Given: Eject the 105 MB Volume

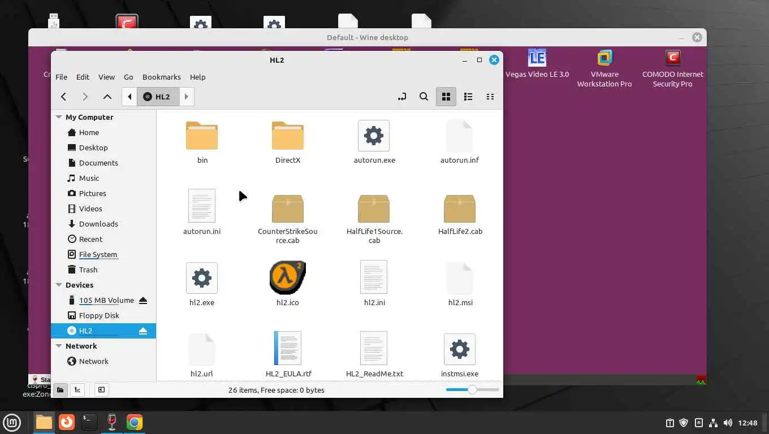Looking at the screenshot, I should click(x=143, y=300).
